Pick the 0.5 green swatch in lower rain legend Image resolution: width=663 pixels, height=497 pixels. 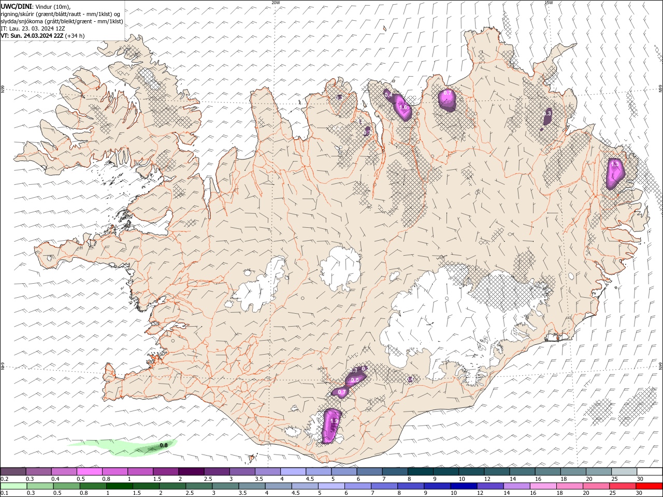pyautogui.click(x=66, y=486)
